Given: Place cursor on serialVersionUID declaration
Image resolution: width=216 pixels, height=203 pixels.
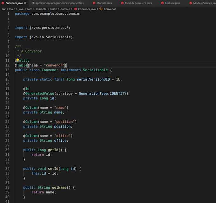Looking at the screenshot, I should [x=93, y=79].
